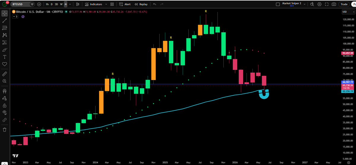Viewport: 356px width, 165px height.
Task: Open chart settings hexagon icon
Action: 320,4
